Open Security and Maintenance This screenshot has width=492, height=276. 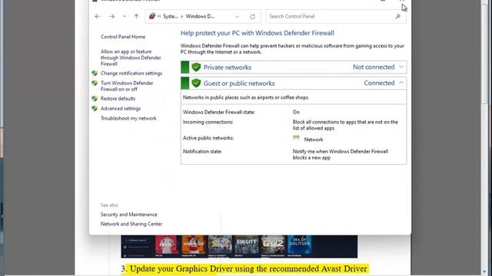pos(129,215)
